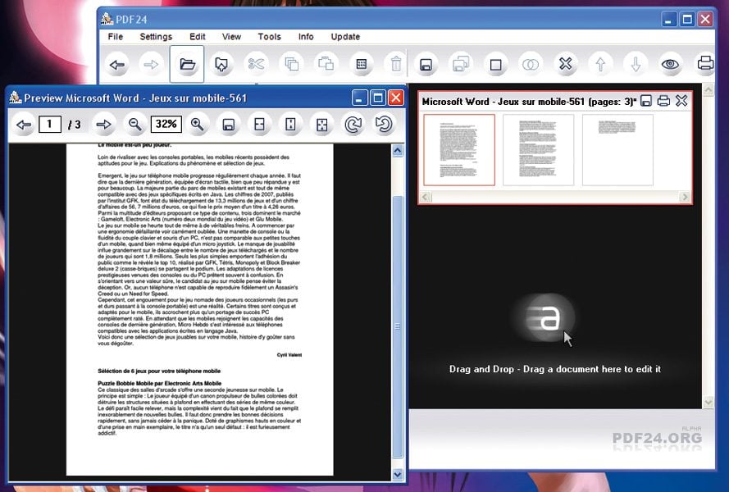
Task: Click the trash bin delete icon
Action: point(395,64)
